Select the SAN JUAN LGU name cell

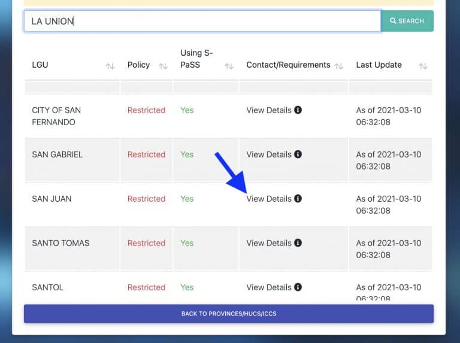point(52,199)
